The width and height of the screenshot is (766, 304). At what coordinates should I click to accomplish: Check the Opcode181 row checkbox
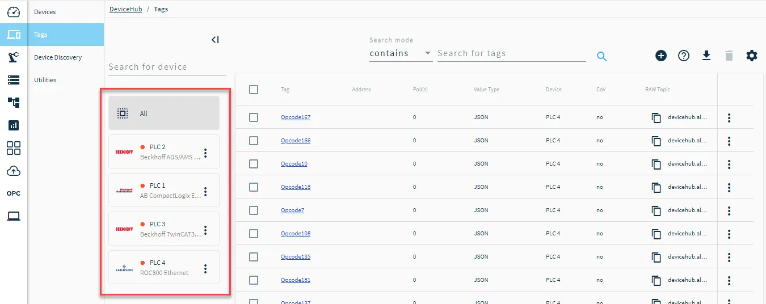click(254, 280)
